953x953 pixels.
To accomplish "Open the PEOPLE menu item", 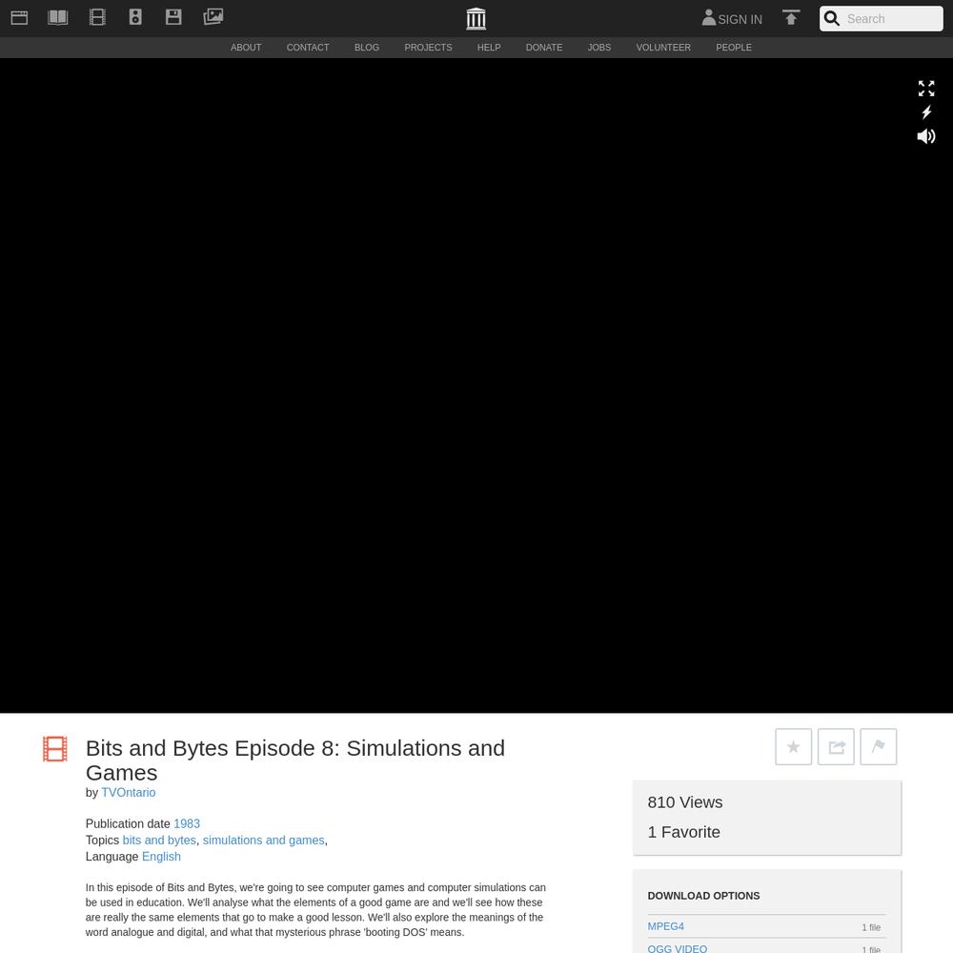I will click(734, 48).
